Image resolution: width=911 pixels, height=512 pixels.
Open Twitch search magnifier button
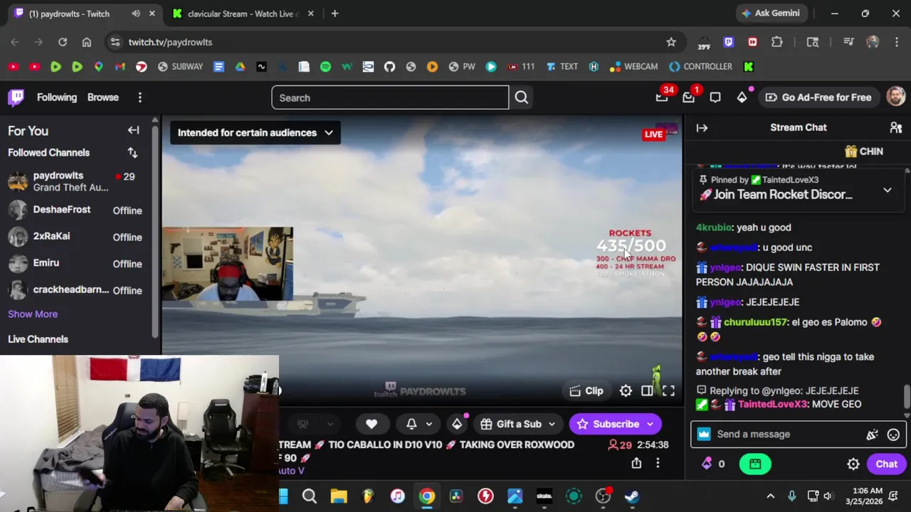pos(522,97)
